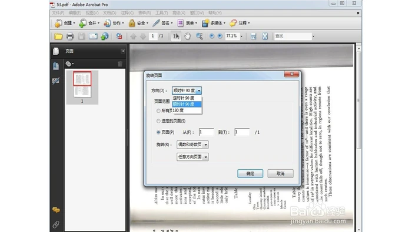Select 所有页面 radio button
Viewport: 412px width, 232px height.
click(158, 111)
